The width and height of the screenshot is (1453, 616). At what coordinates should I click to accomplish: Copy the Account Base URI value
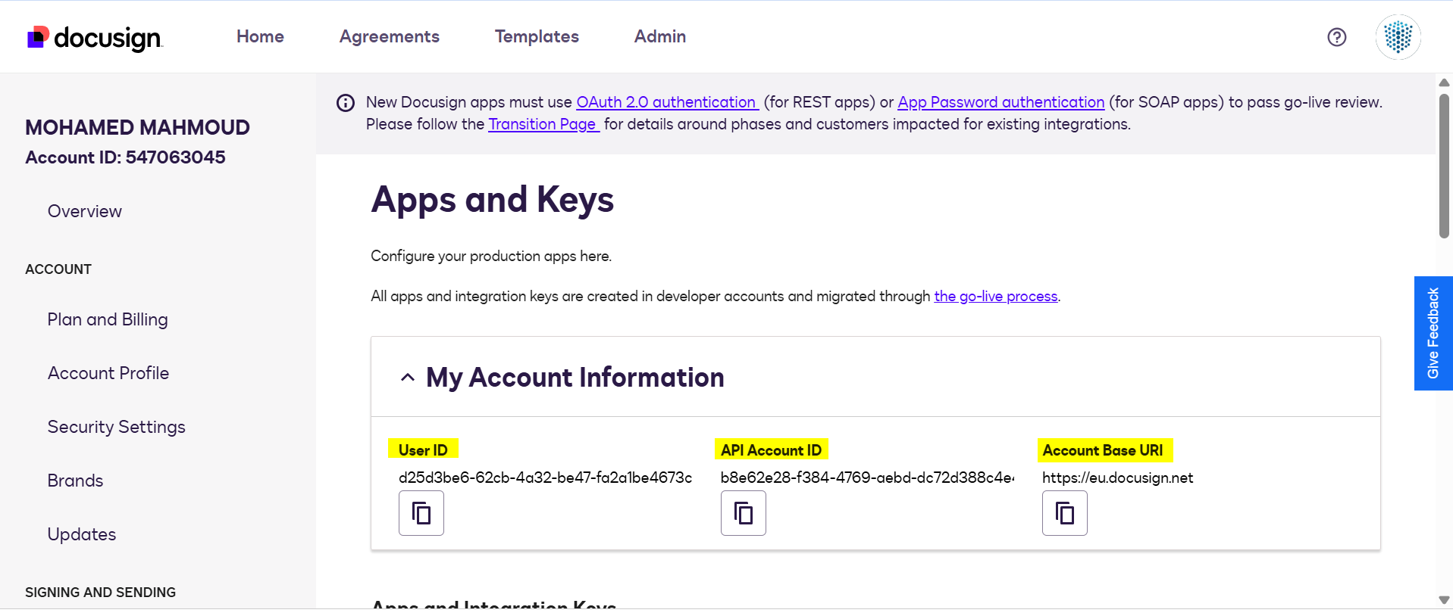click(1065, 513)
